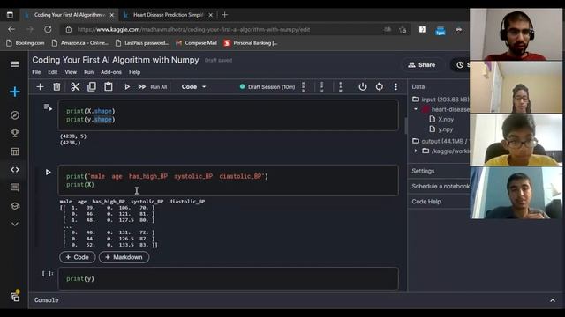The image size is (565, 317).
Task: Open the Booking.com bookmark
Action: [26, 43]
